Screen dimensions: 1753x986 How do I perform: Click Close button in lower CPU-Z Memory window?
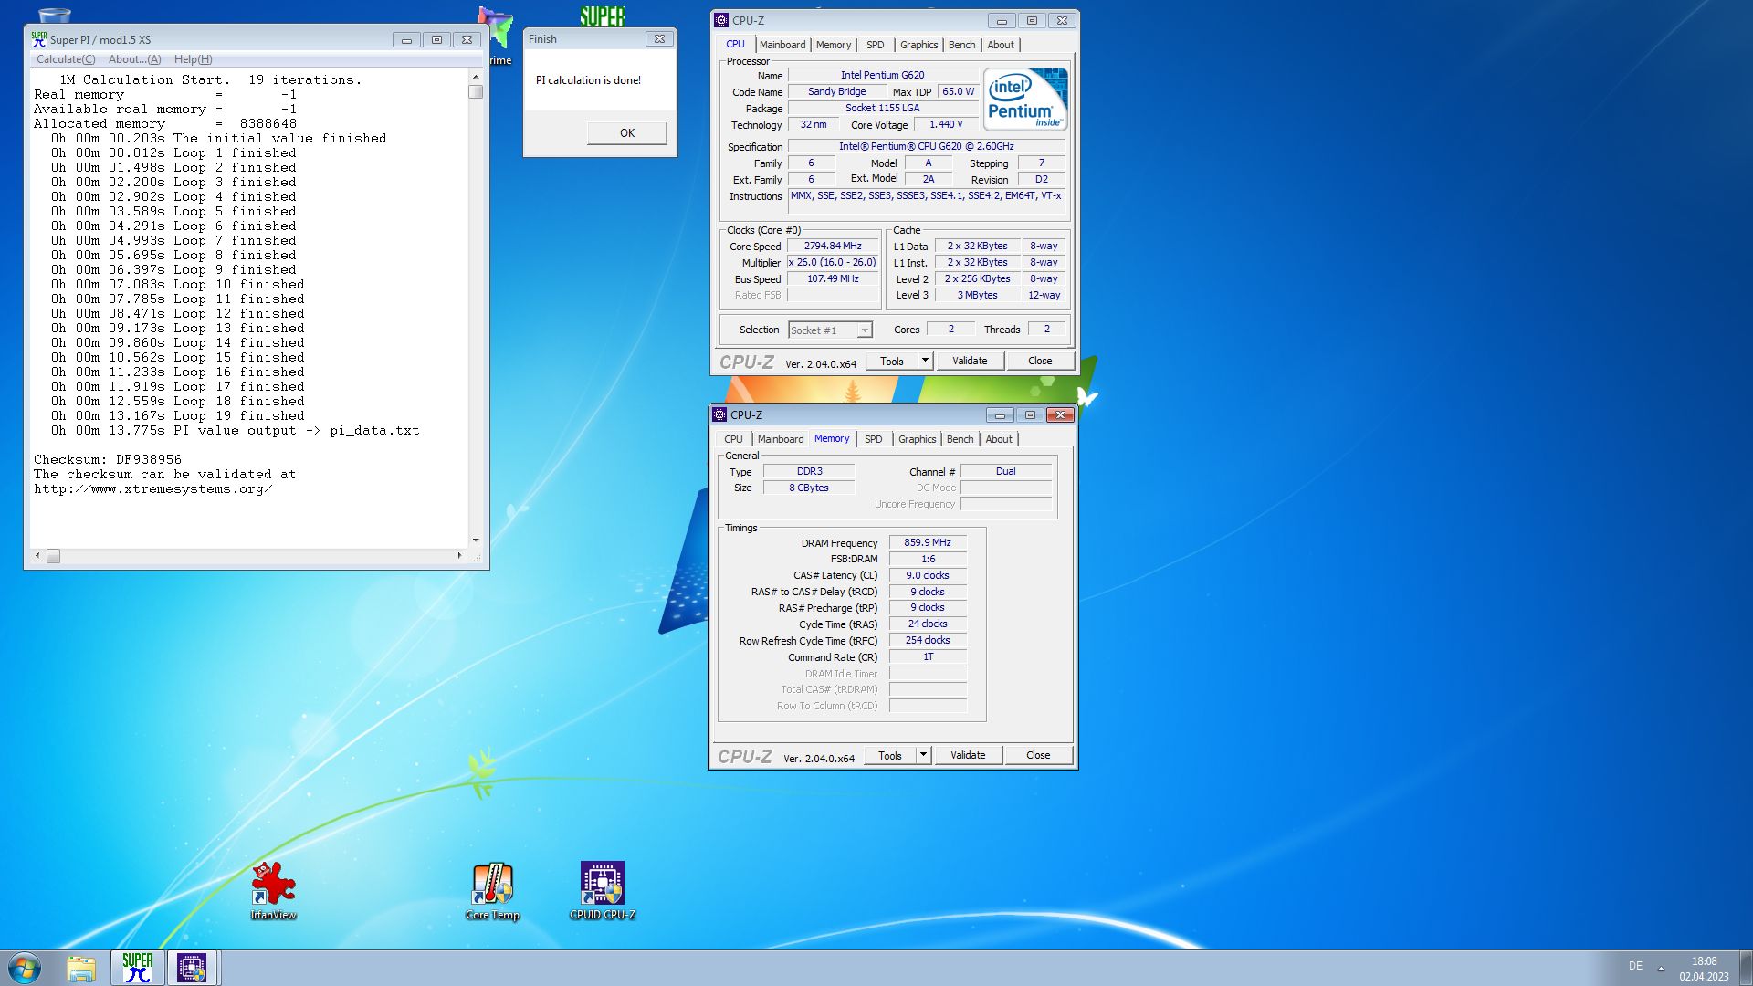(1038, 756)
